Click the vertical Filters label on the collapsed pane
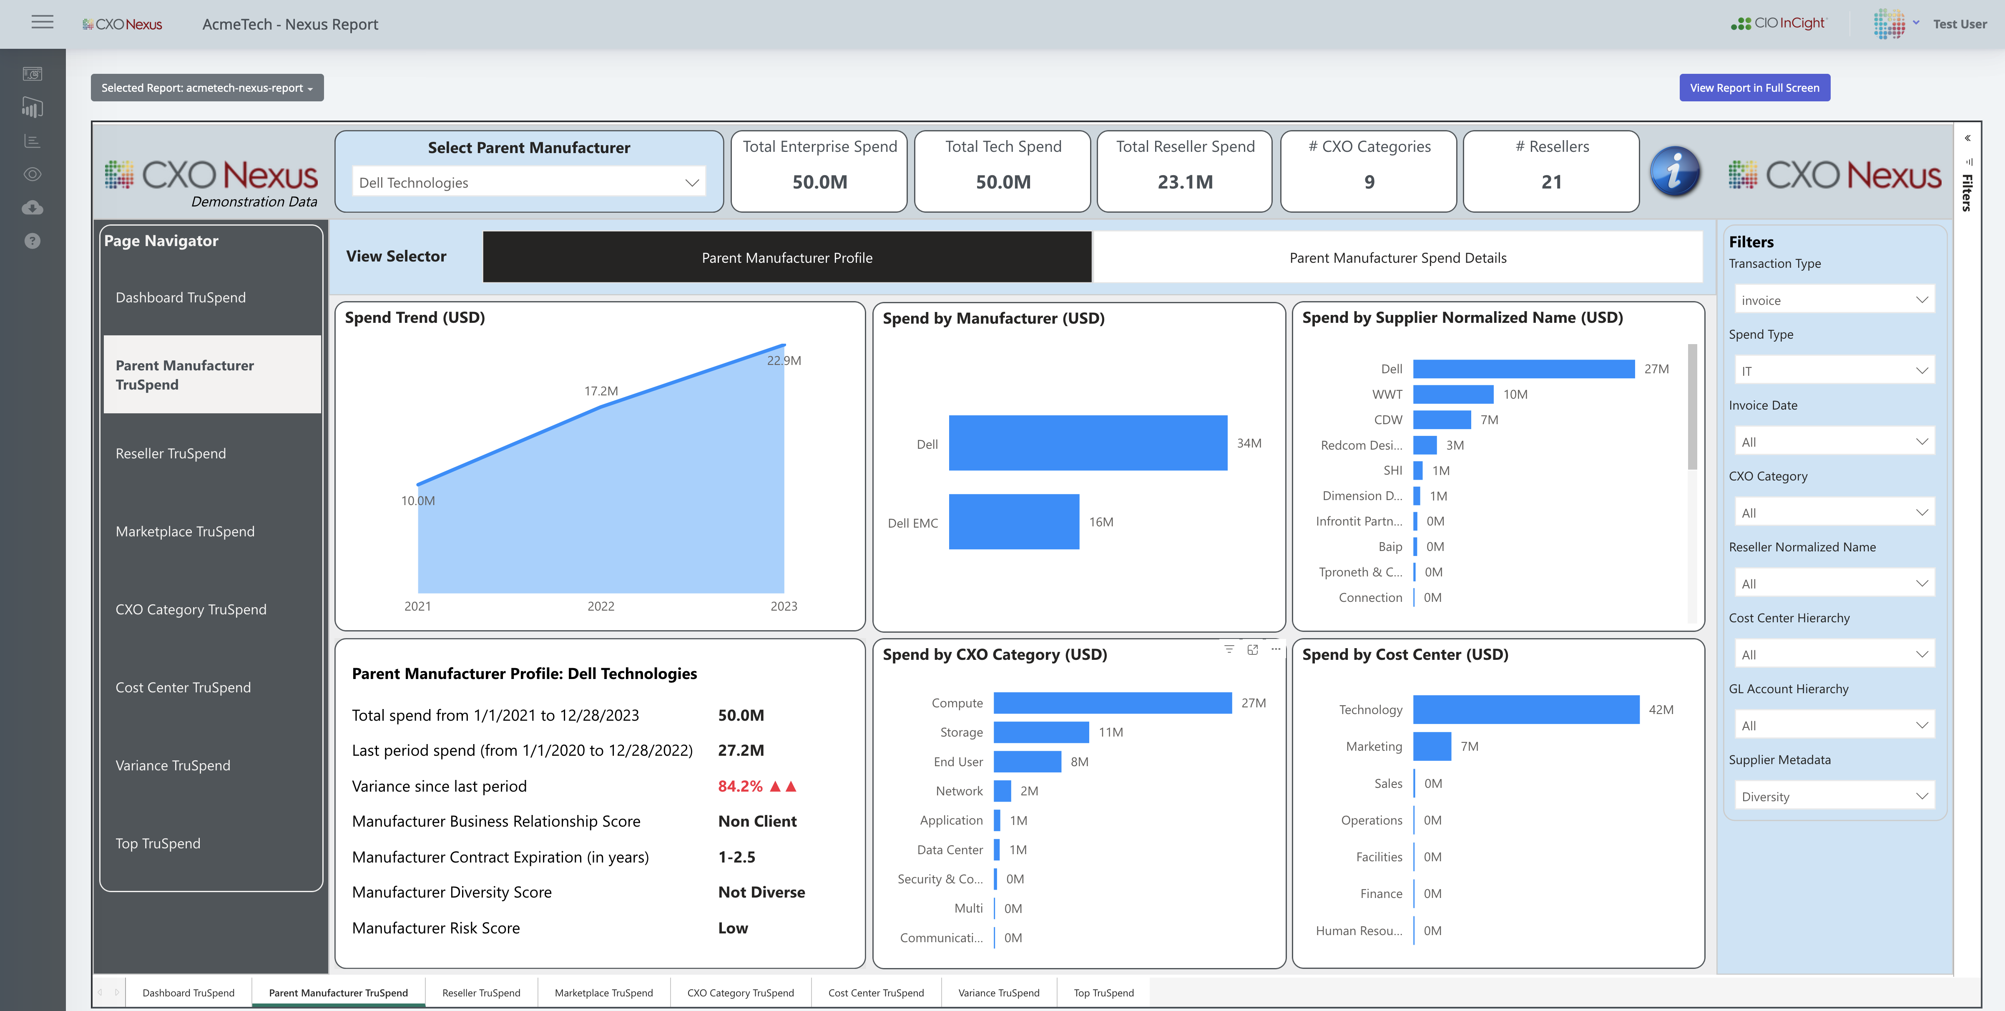 click(1967, 192)
